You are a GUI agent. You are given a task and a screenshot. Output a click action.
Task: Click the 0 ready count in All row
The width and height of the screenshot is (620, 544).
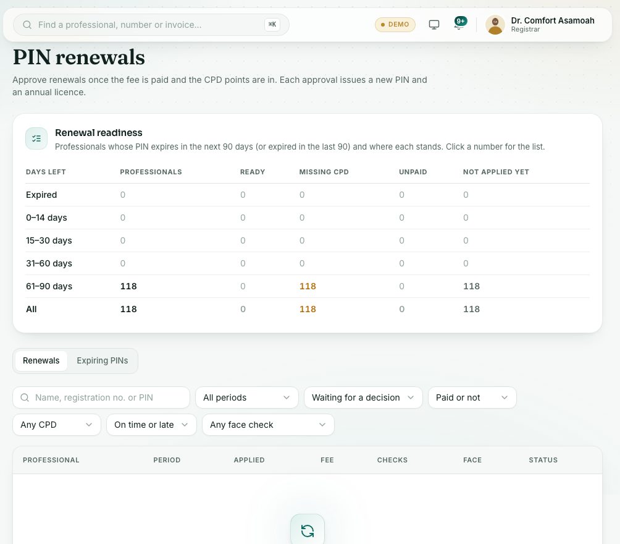pyautogui.click(x=243, y=309)
